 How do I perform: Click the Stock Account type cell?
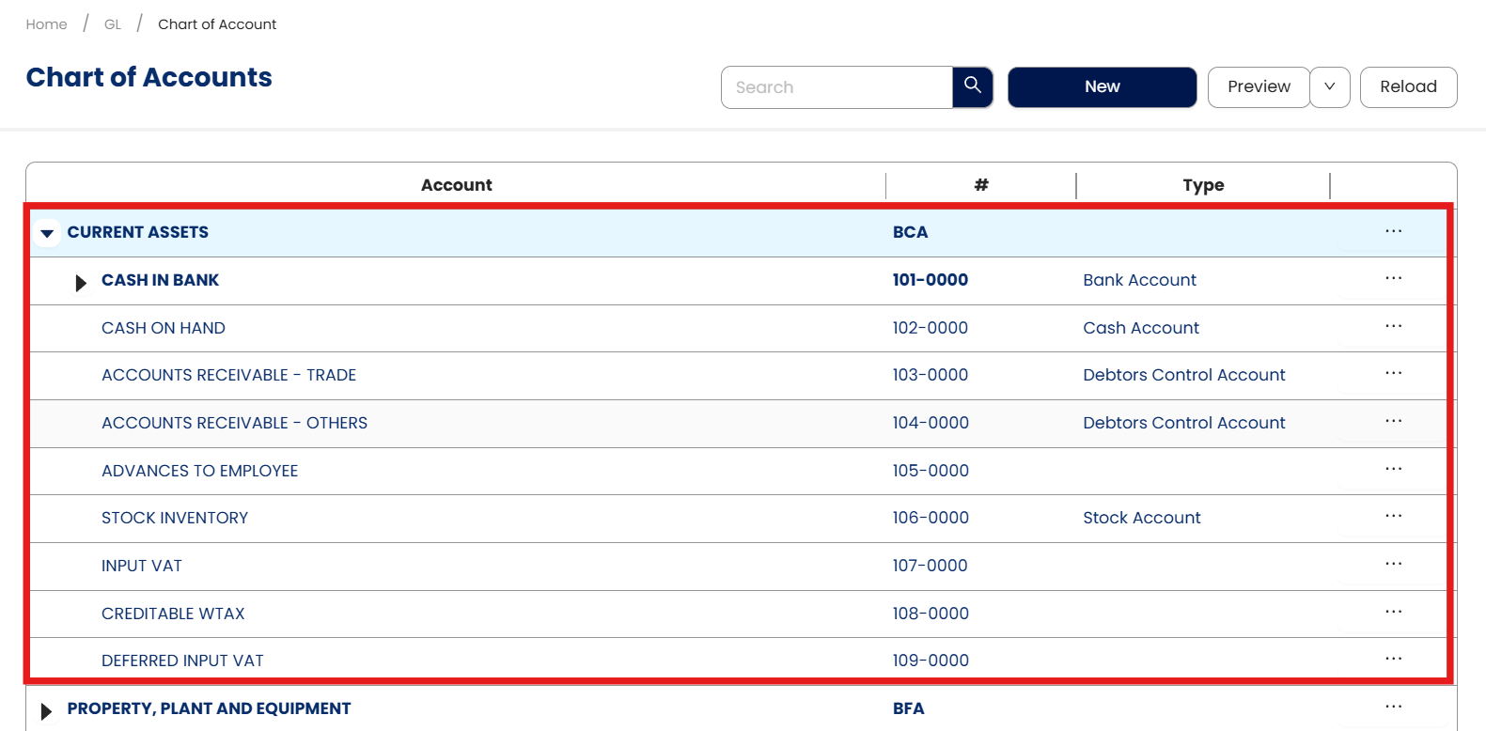click(x=1142, y=518)
